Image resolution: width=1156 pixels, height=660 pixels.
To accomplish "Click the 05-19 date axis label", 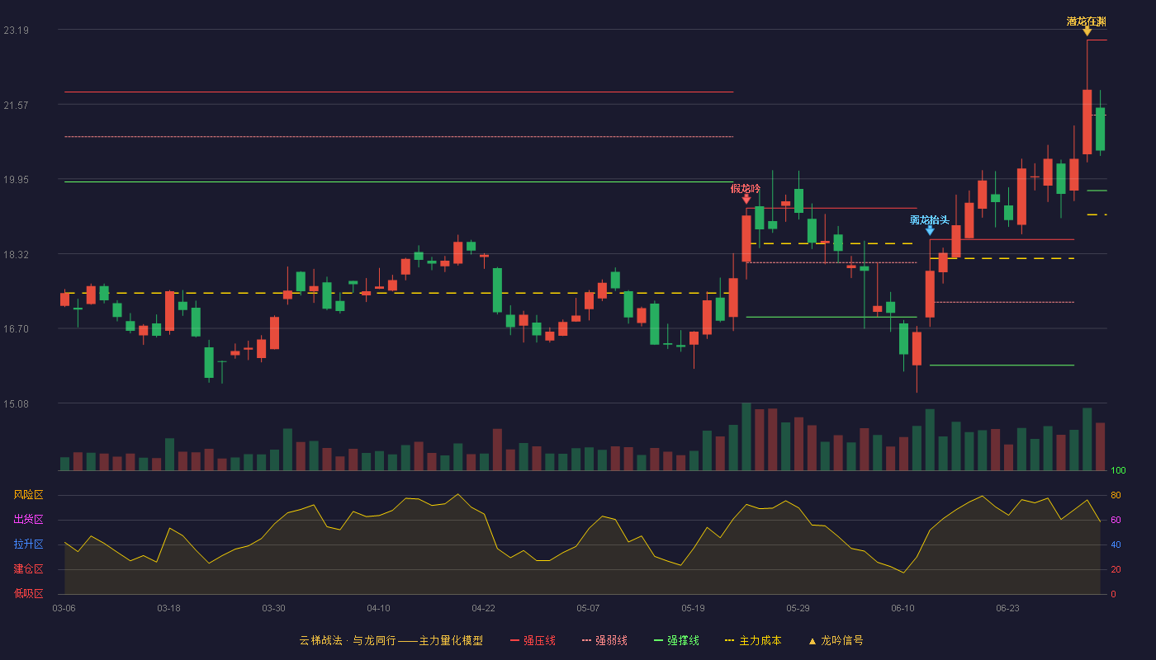I will pyautogui.click(x=693, y=608).
